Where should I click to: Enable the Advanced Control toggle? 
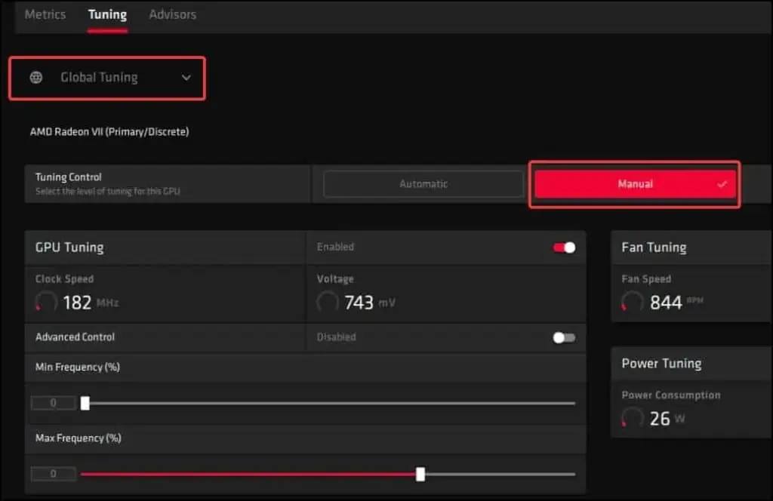(x=562, y=337)
